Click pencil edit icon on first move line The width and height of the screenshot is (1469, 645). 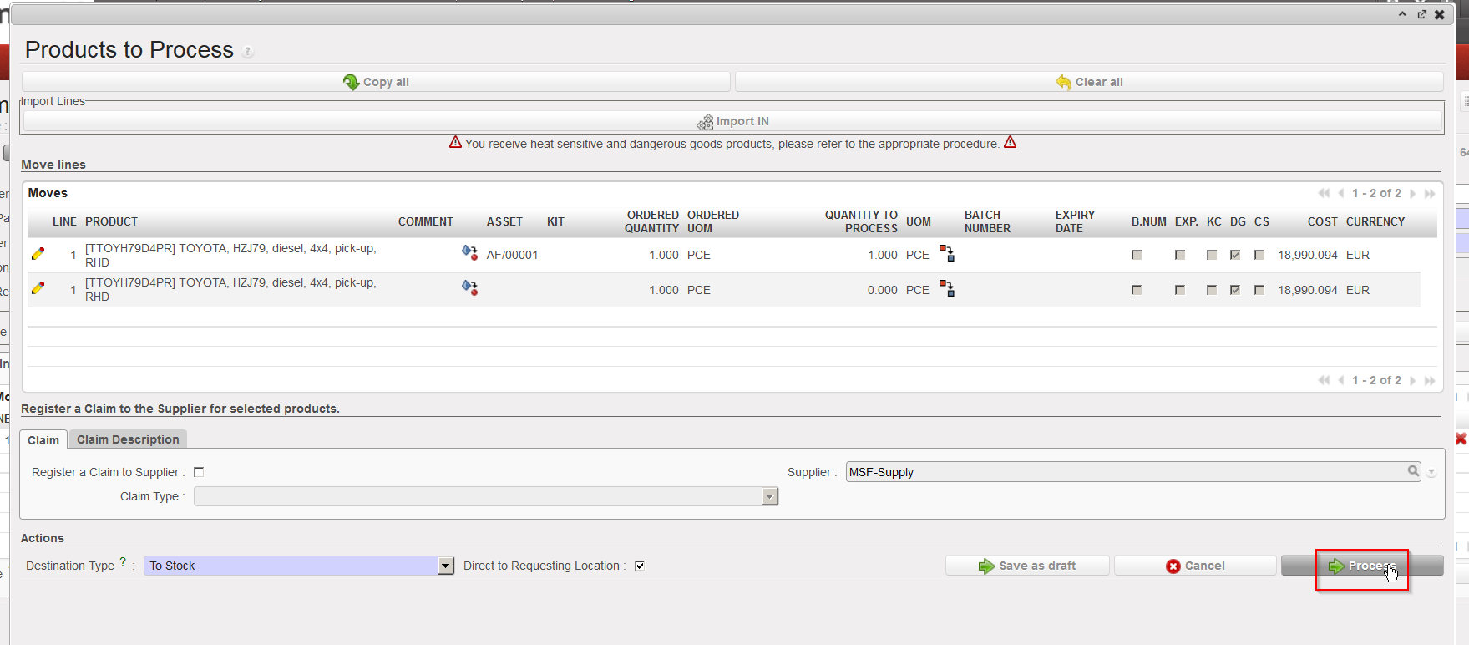point(38,254)
